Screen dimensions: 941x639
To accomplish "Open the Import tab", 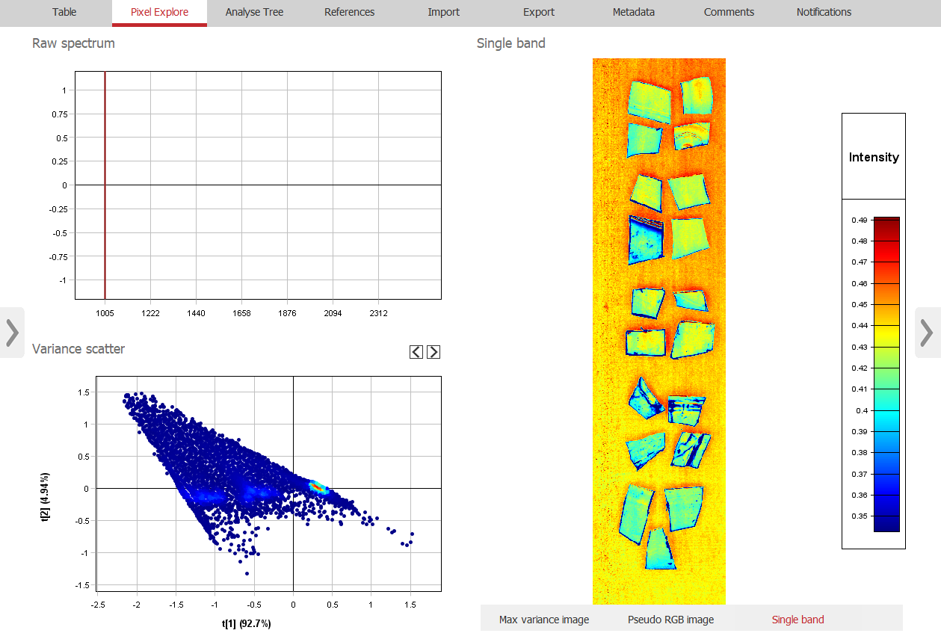I will [x=443, y=12].
